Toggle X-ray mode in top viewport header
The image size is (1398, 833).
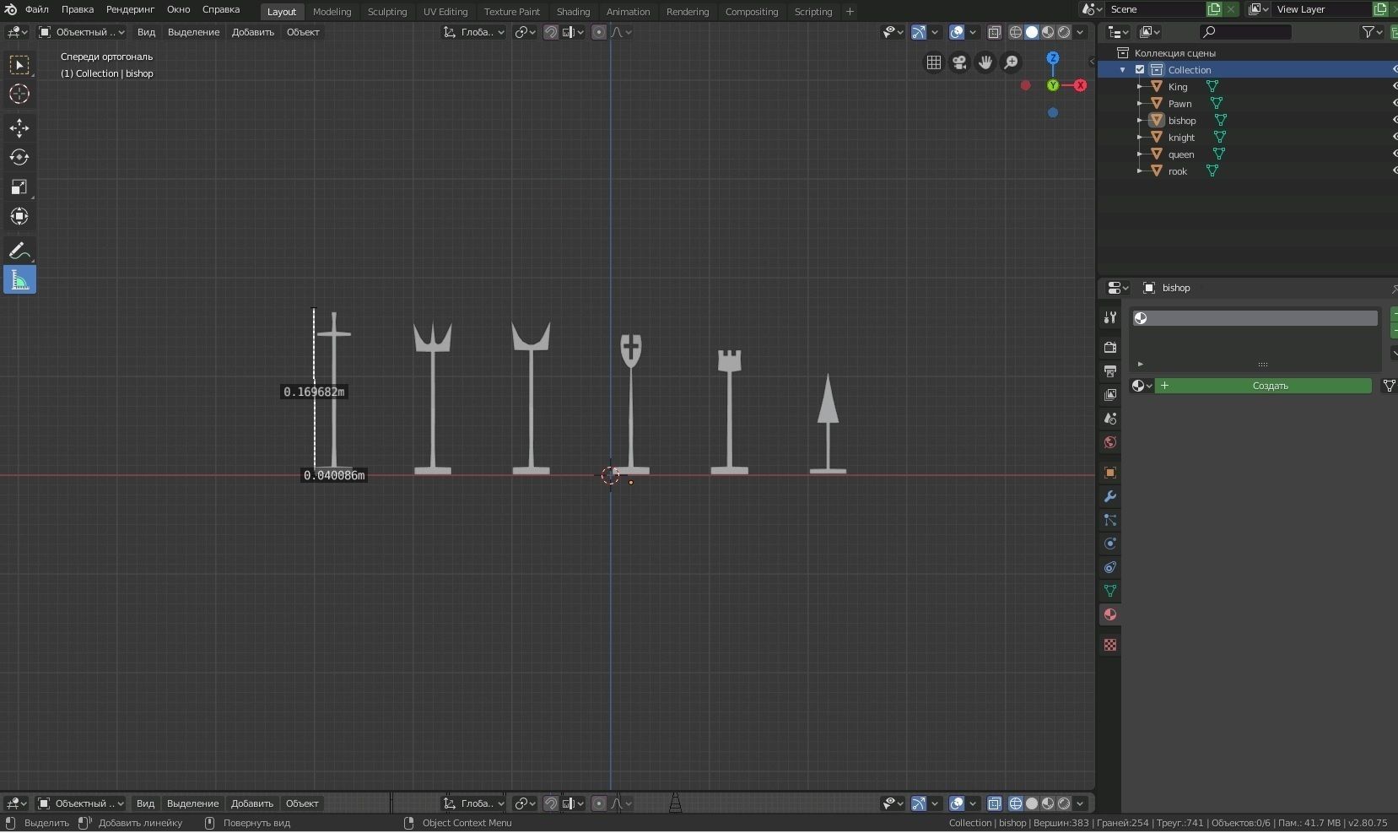pyautogui.click(x=995, y=32)
